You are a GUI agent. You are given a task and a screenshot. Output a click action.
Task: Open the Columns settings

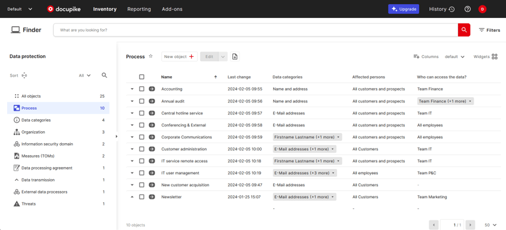pyautogui.click(x=426, y=56)
